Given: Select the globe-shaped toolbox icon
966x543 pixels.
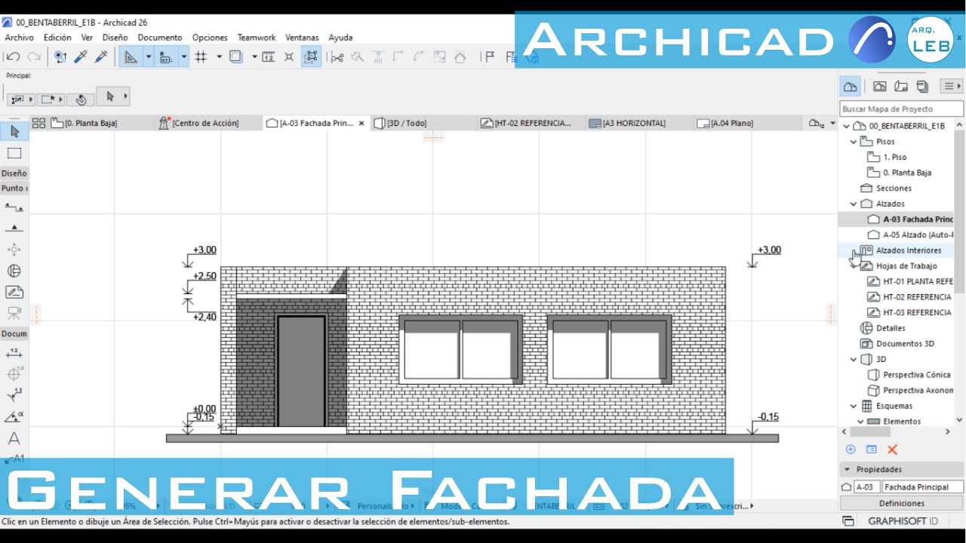Looking at the screenshot, I should click(x=14, y=271).
